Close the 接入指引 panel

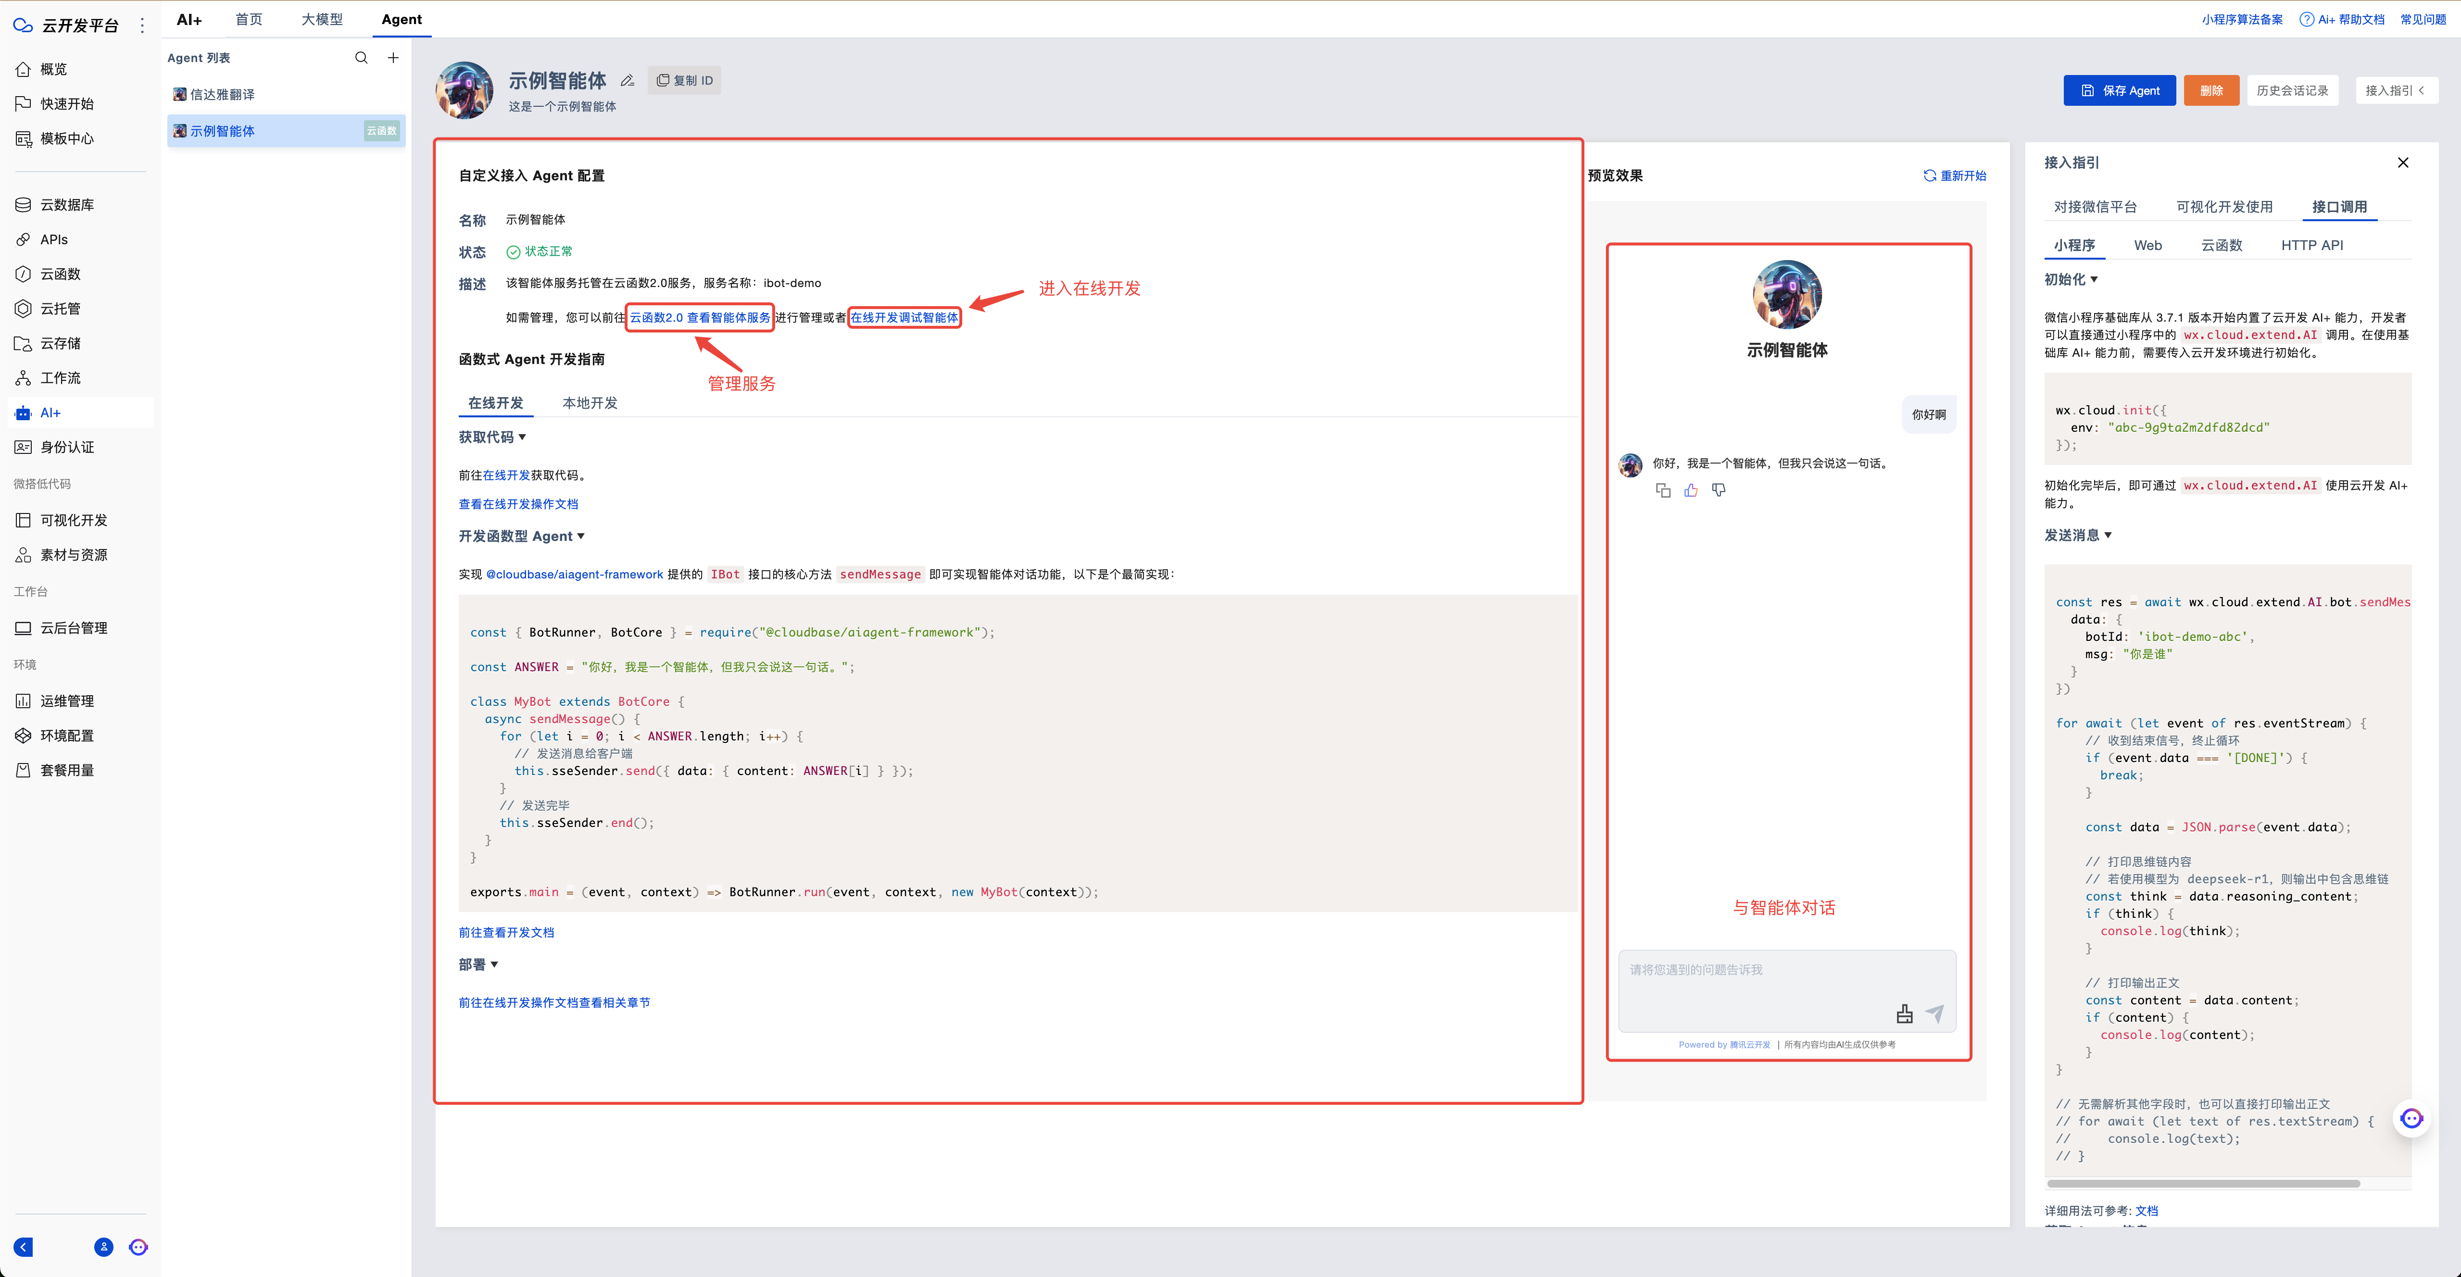(2403, 163)
